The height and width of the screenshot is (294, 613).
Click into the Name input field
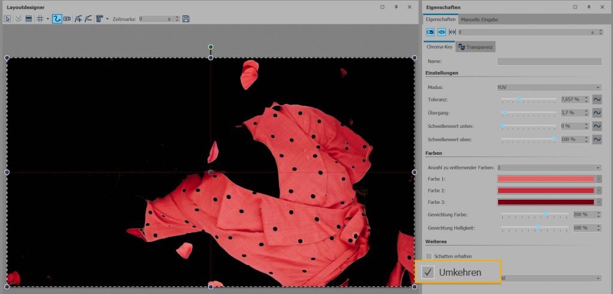(549, 62)
